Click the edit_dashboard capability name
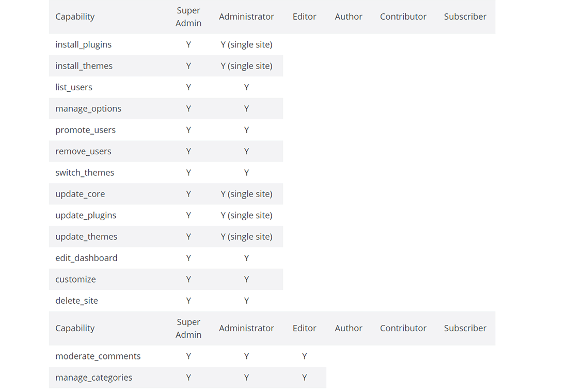This screenshot has height=391, width=568. (87, 258)
